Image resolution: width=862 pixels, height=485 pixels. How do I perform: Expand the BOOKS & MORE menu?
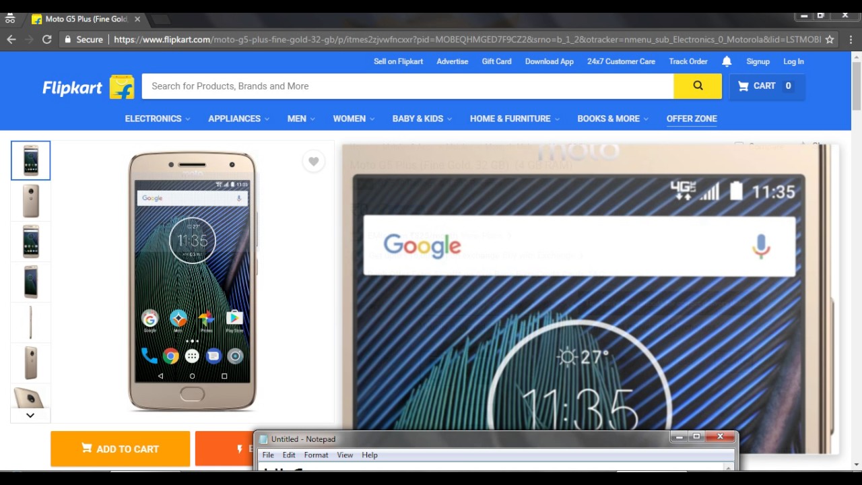(x=613, y=119)
